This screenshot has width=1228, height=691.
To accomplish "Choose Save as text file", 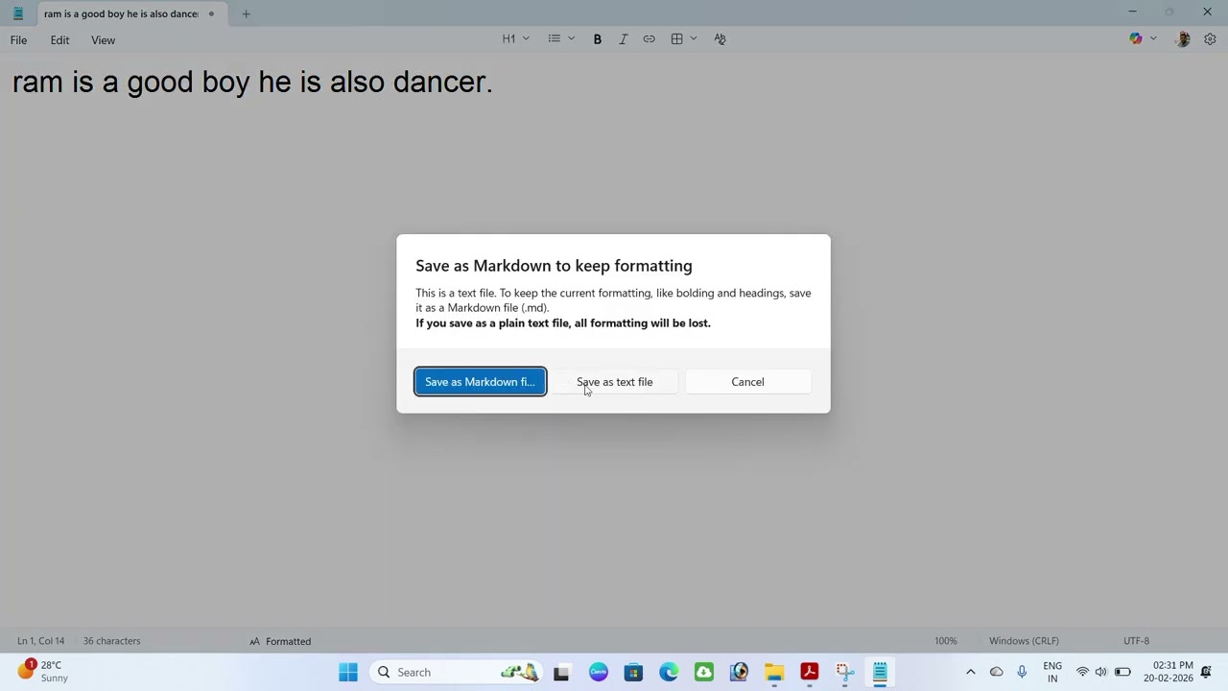I will pyautogui.click(x=614, y=382).
